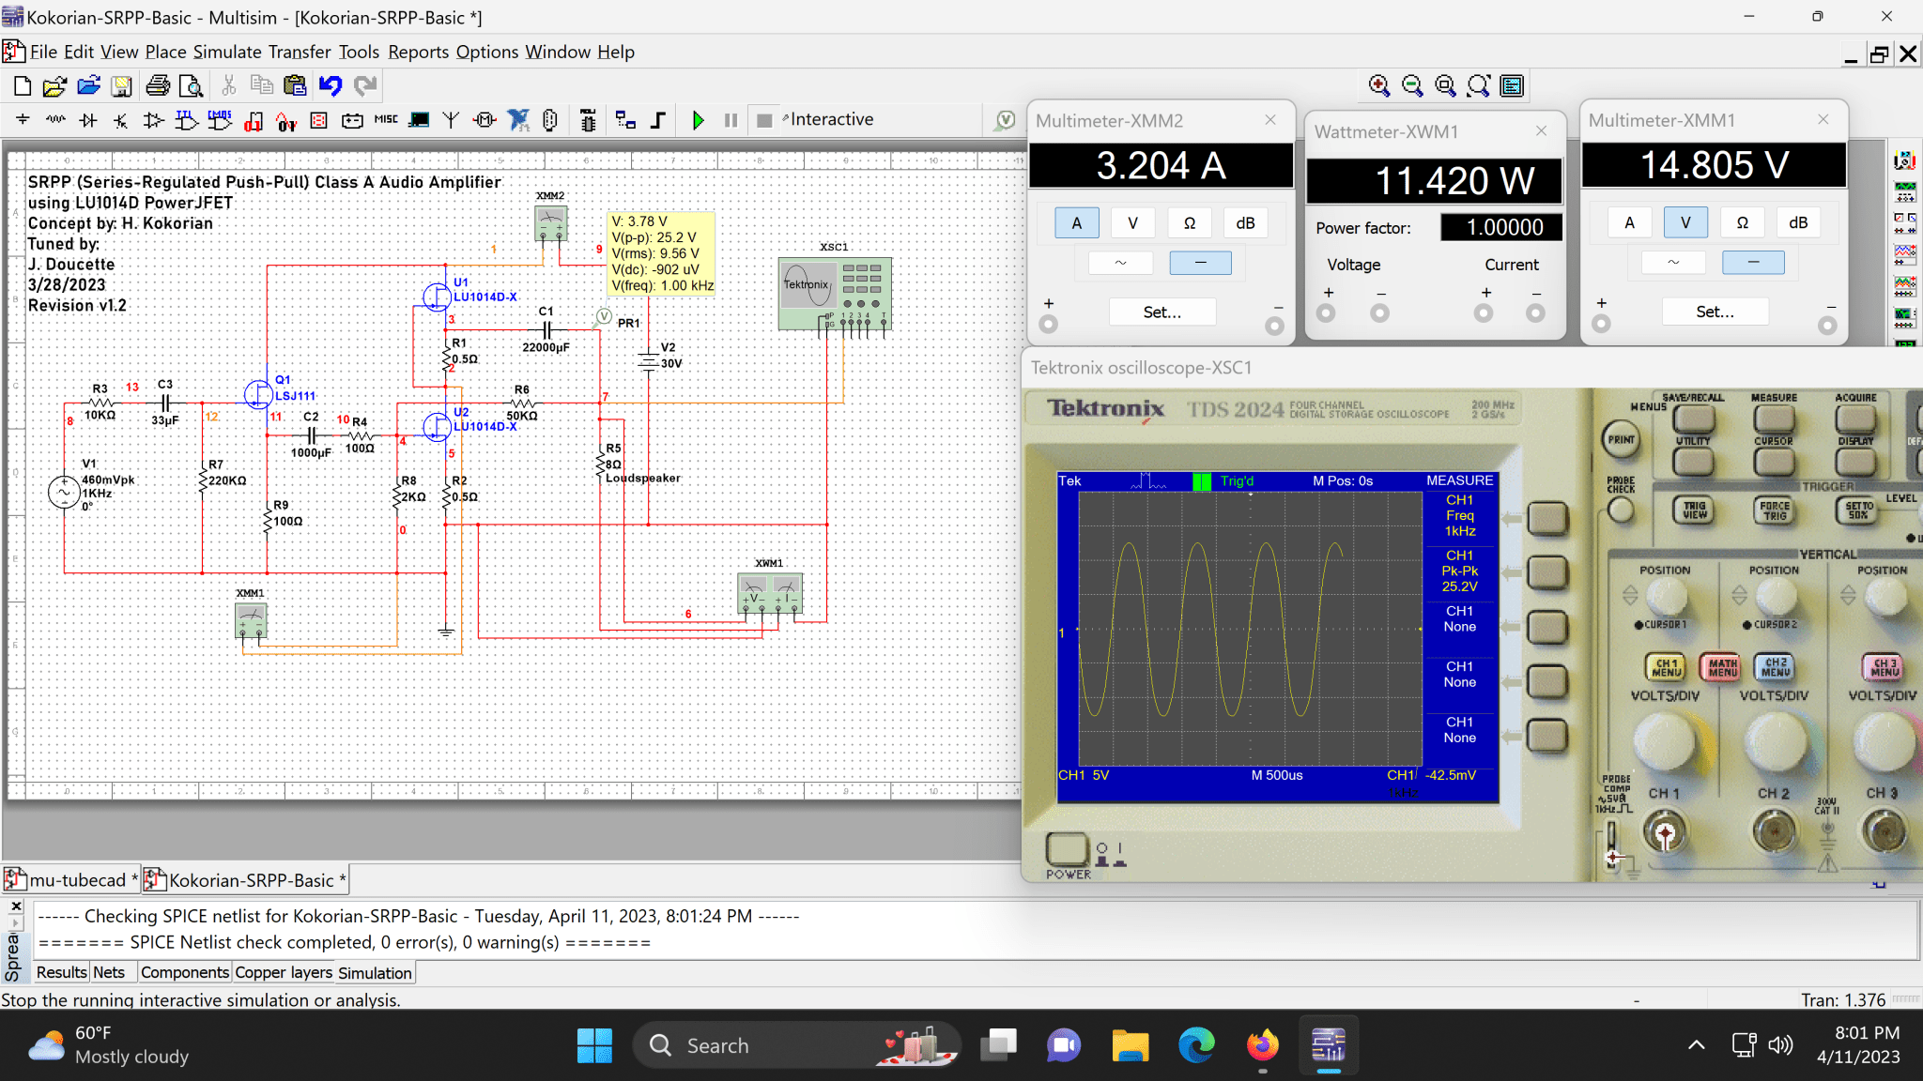
Task: Paste from clipboard
Action: pyautogui.click(x=295, y=86)
